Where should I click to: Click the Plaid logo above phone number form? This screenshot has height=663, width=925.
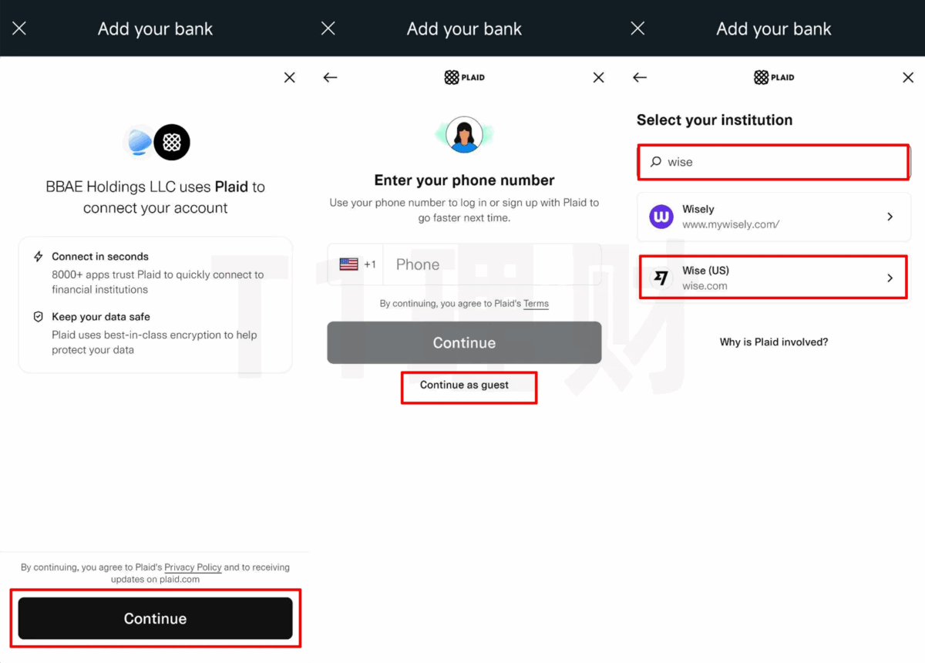click(x=464, y=77)
